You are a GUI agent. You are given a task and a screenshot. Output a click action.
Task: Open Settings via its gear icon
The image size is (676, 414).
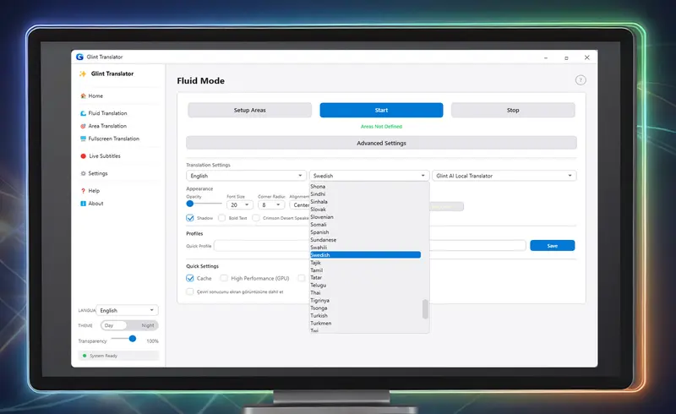pyautogui.click(x=83, y=173)
